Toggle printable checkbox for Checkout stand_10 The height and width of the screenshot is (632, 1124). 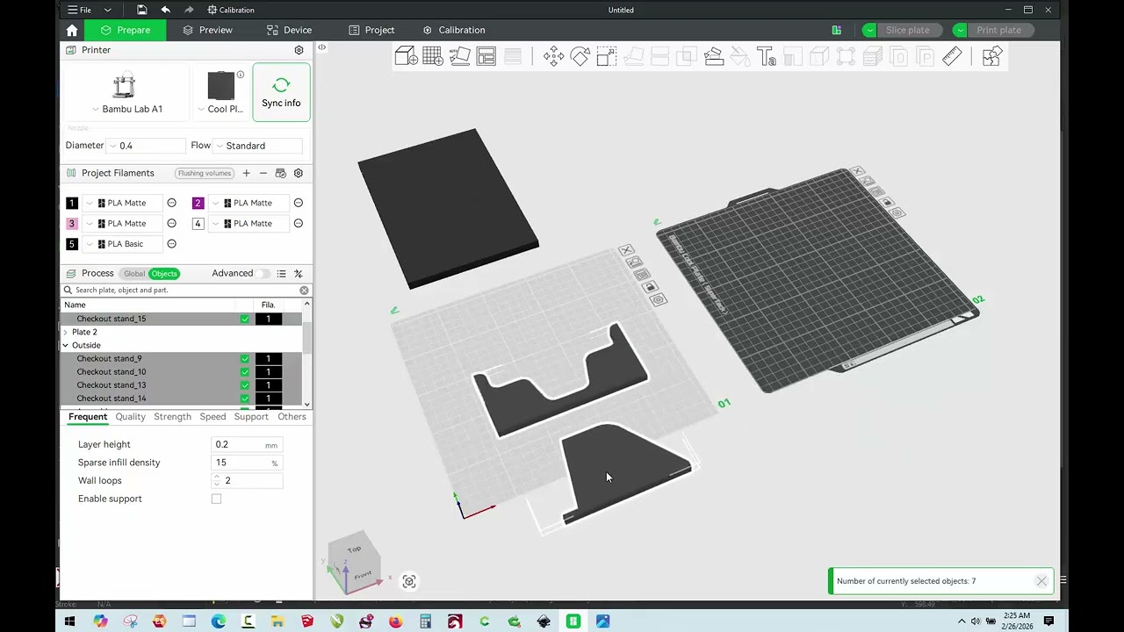pos(245,372)
